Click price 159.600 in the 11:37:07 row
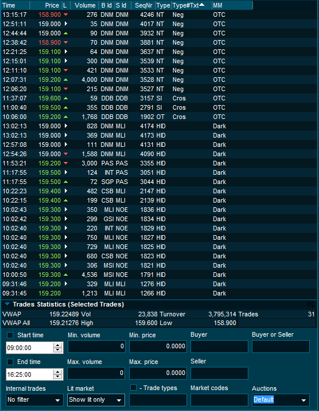 click(50, 98)
